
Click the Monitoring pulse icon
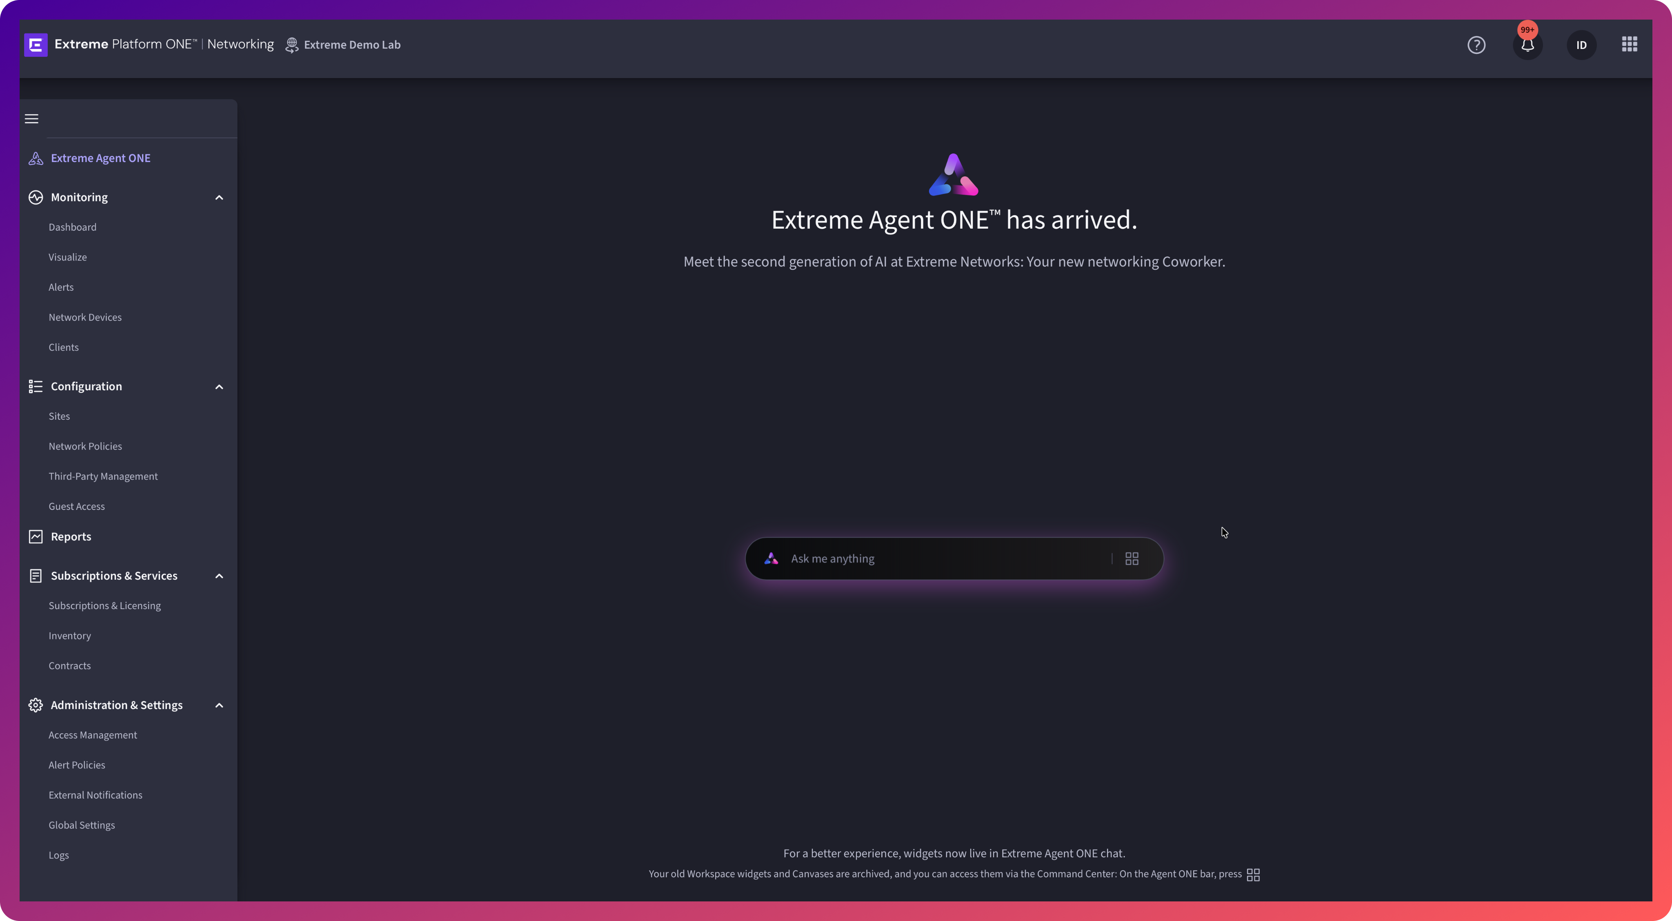36,197
